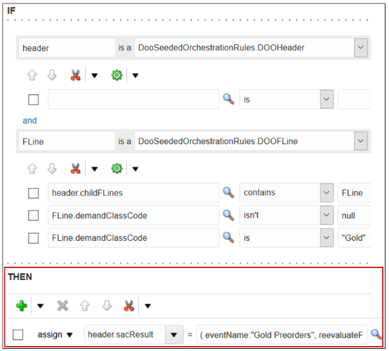Click green plus add action icon
This screenshot has width=389, height=351.
point(22,305)
